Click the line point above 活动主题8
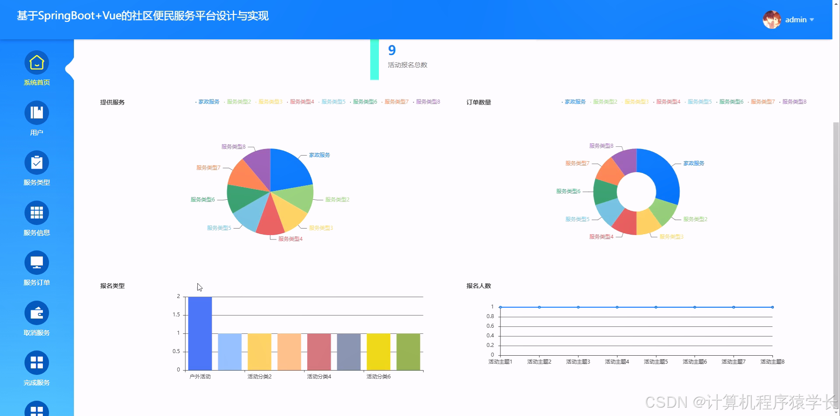The width and height of the screenshot is (840, 416). pos(773,307)
